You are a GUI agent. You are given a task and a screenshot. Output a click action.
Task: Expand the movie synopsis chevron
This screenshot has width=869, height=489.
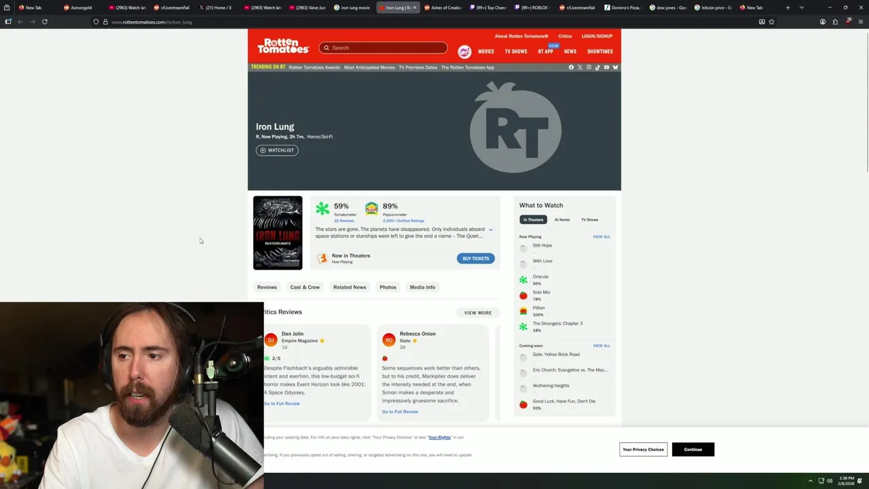(x=491, y=230)
